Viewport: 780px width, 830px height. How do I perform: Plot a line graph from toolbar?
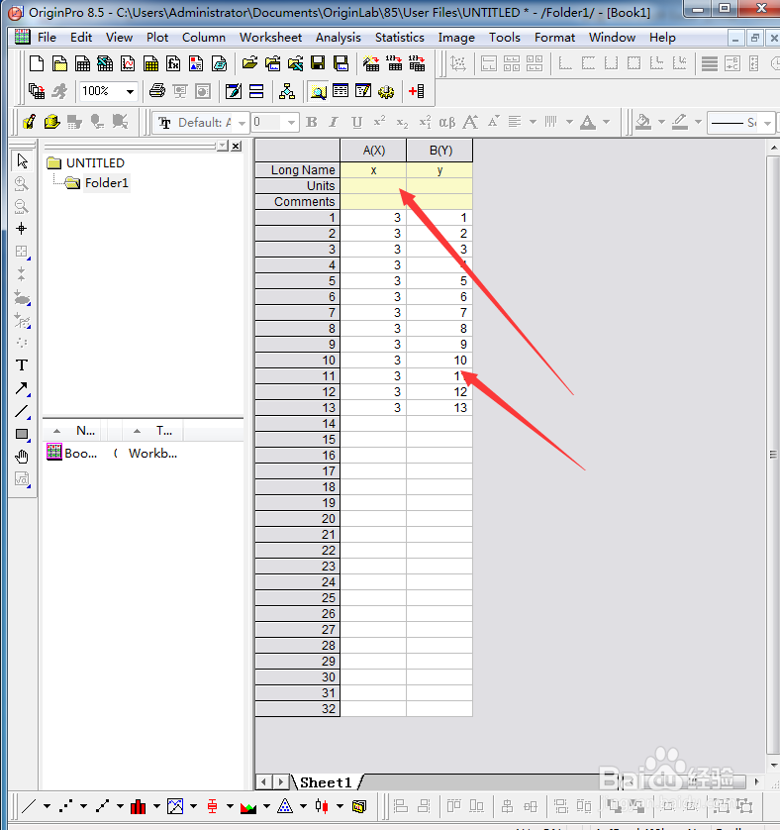29,806
